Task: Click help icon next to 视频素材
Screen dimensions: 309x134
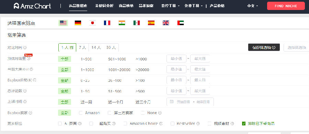Action: (232, 124)
